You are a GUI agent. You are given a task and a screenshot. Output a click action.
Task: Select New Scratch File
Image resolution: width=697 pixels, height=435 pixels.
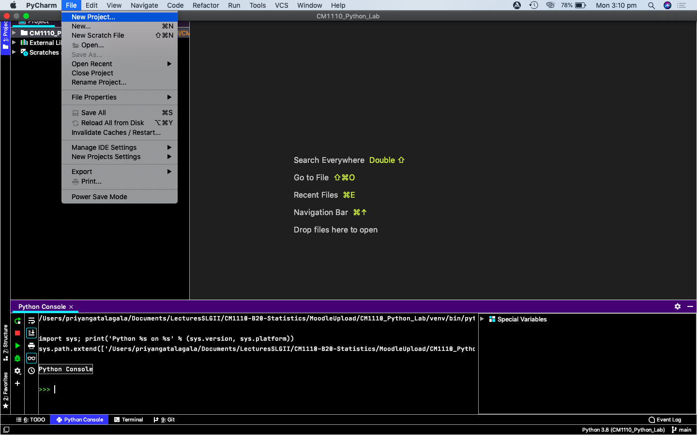[120, 35]
